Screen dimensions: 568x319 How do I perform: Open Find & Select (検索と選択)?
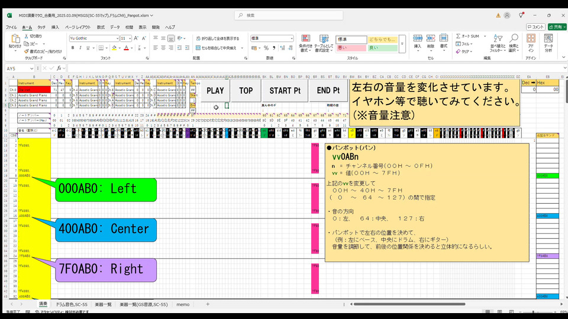tap(514, 43)
